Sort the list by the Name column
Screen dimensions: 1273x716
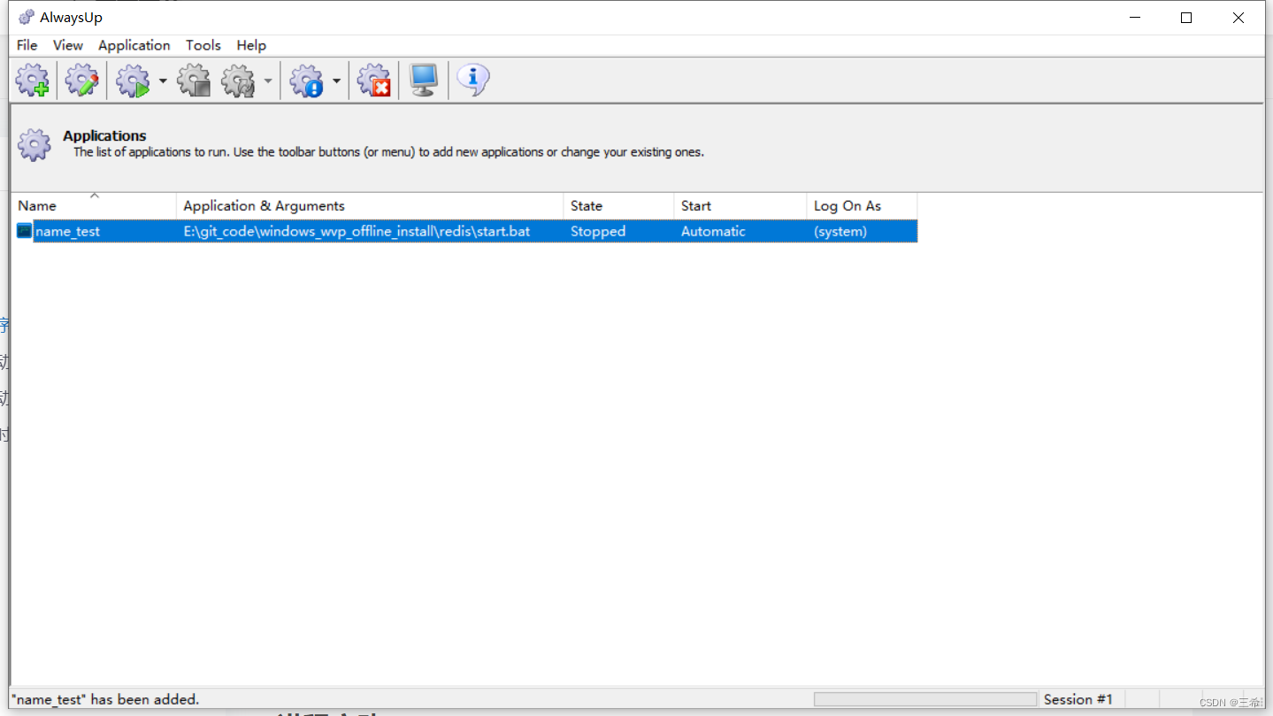(36, 205)
